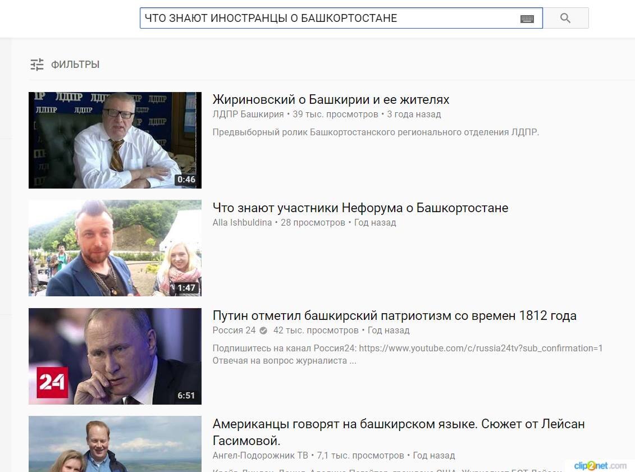
Task: Open title 'Жириновский о Башкирии и ее жителях'
Action: 331,99
